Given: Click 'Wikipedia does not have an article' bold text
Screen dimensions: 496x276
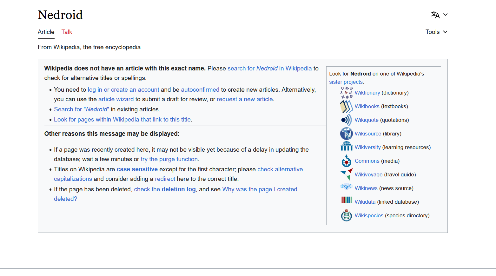Looking at the screenshot, I should click(x=125, y=68).
